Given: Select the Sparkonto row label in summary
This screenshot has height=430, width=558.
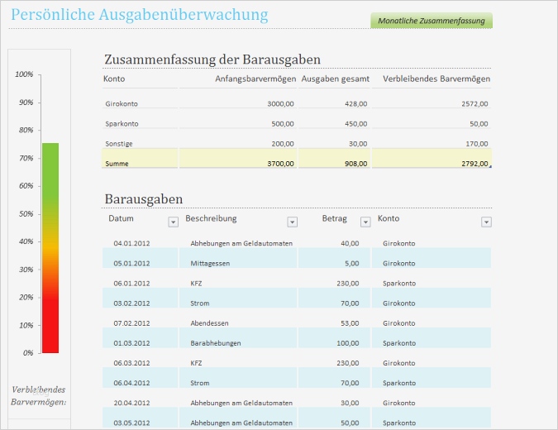Looking at the screenshot, I should [122, 124].
